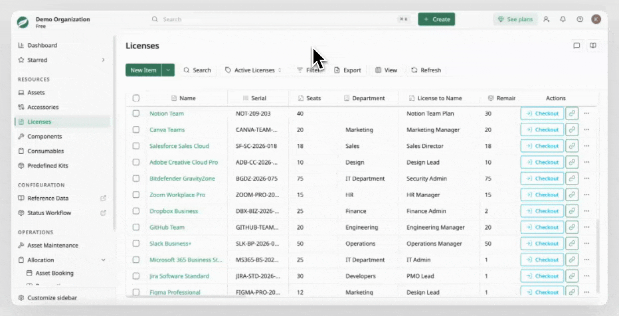Screen dimensions: 619x316
Task: Click link icon for Zoom Workplace Pro row
Action: [572, 195]
